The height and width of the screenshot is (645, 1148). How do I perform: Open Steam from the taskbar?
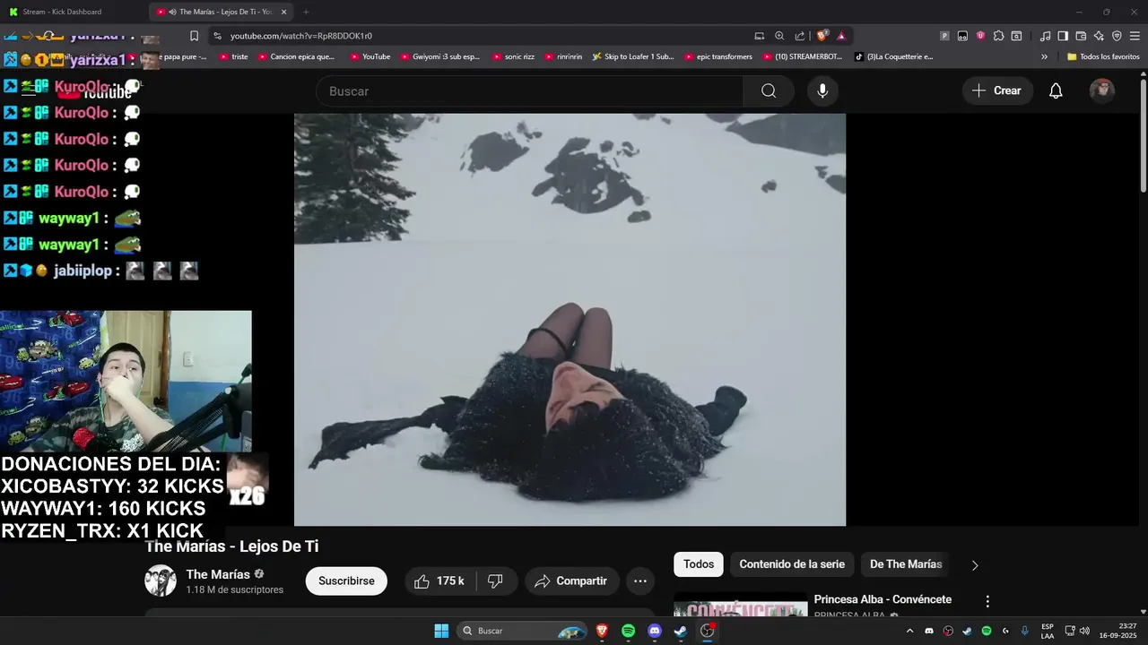pyautogui.click(x=681, y=631)
